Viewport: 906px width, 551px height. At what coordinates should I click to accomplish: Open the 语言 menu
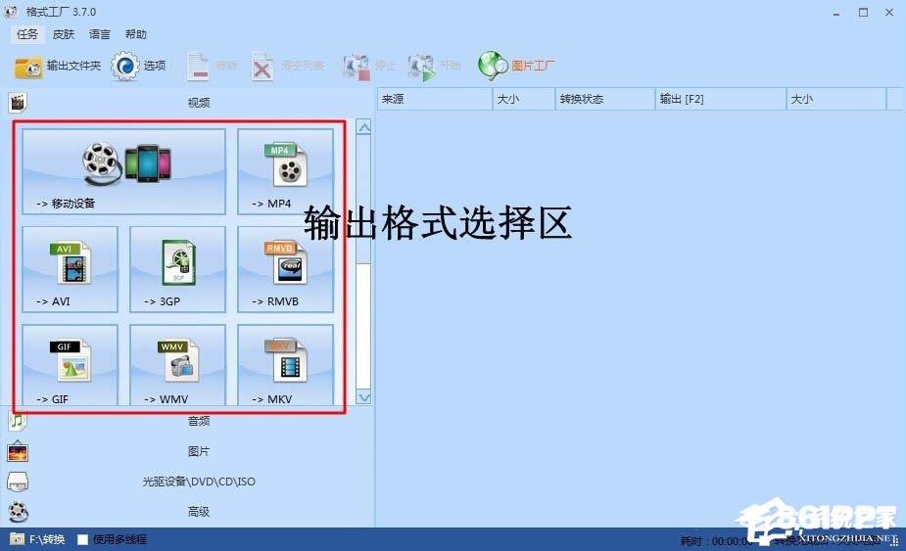point(99,34)
